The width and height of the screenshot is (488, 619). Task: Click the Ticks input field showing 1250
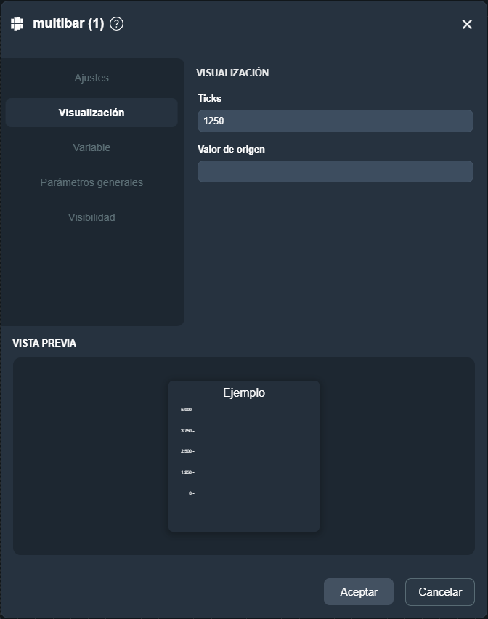click(x=335, y=121)
